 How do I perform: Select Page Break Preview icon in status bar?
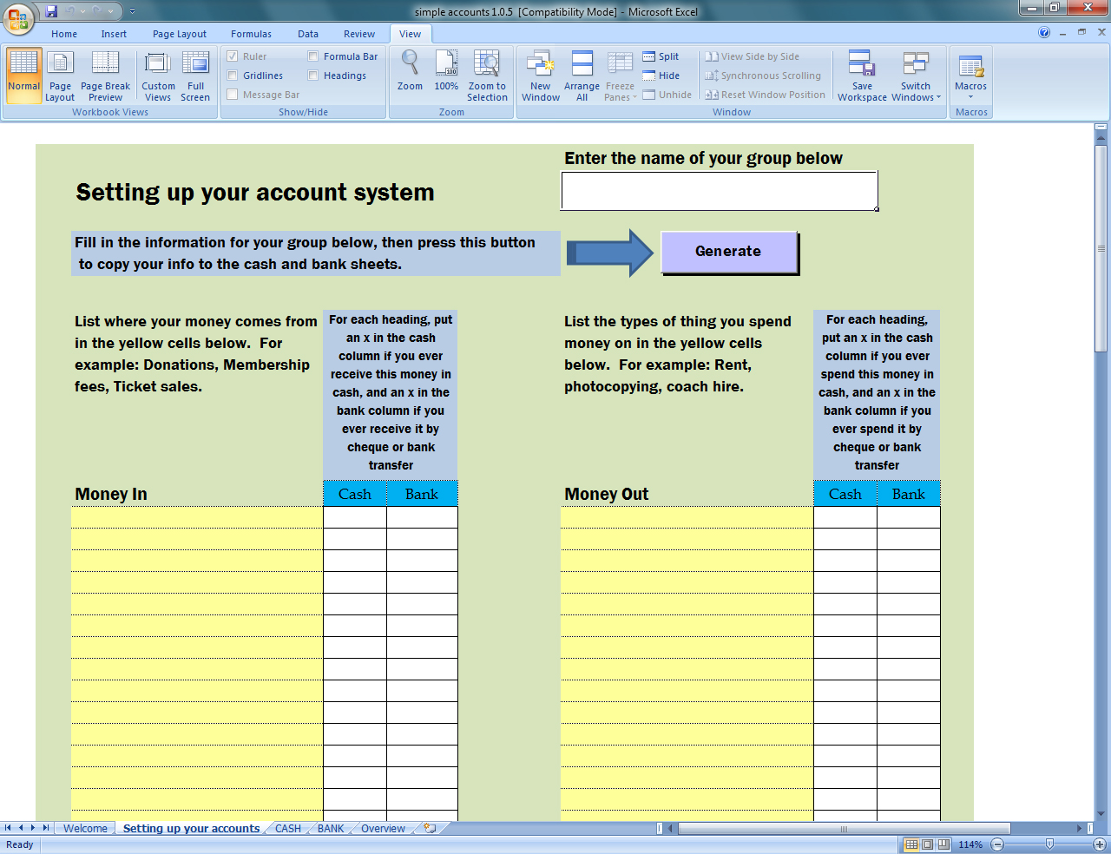click(943, 844)
